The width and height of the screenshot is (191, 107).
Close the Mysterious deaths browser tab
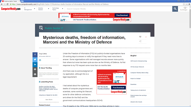tap(19, 1)
